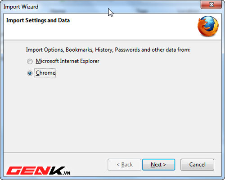
Task: Proceed with the Next > button
Action: pos(158,165)
